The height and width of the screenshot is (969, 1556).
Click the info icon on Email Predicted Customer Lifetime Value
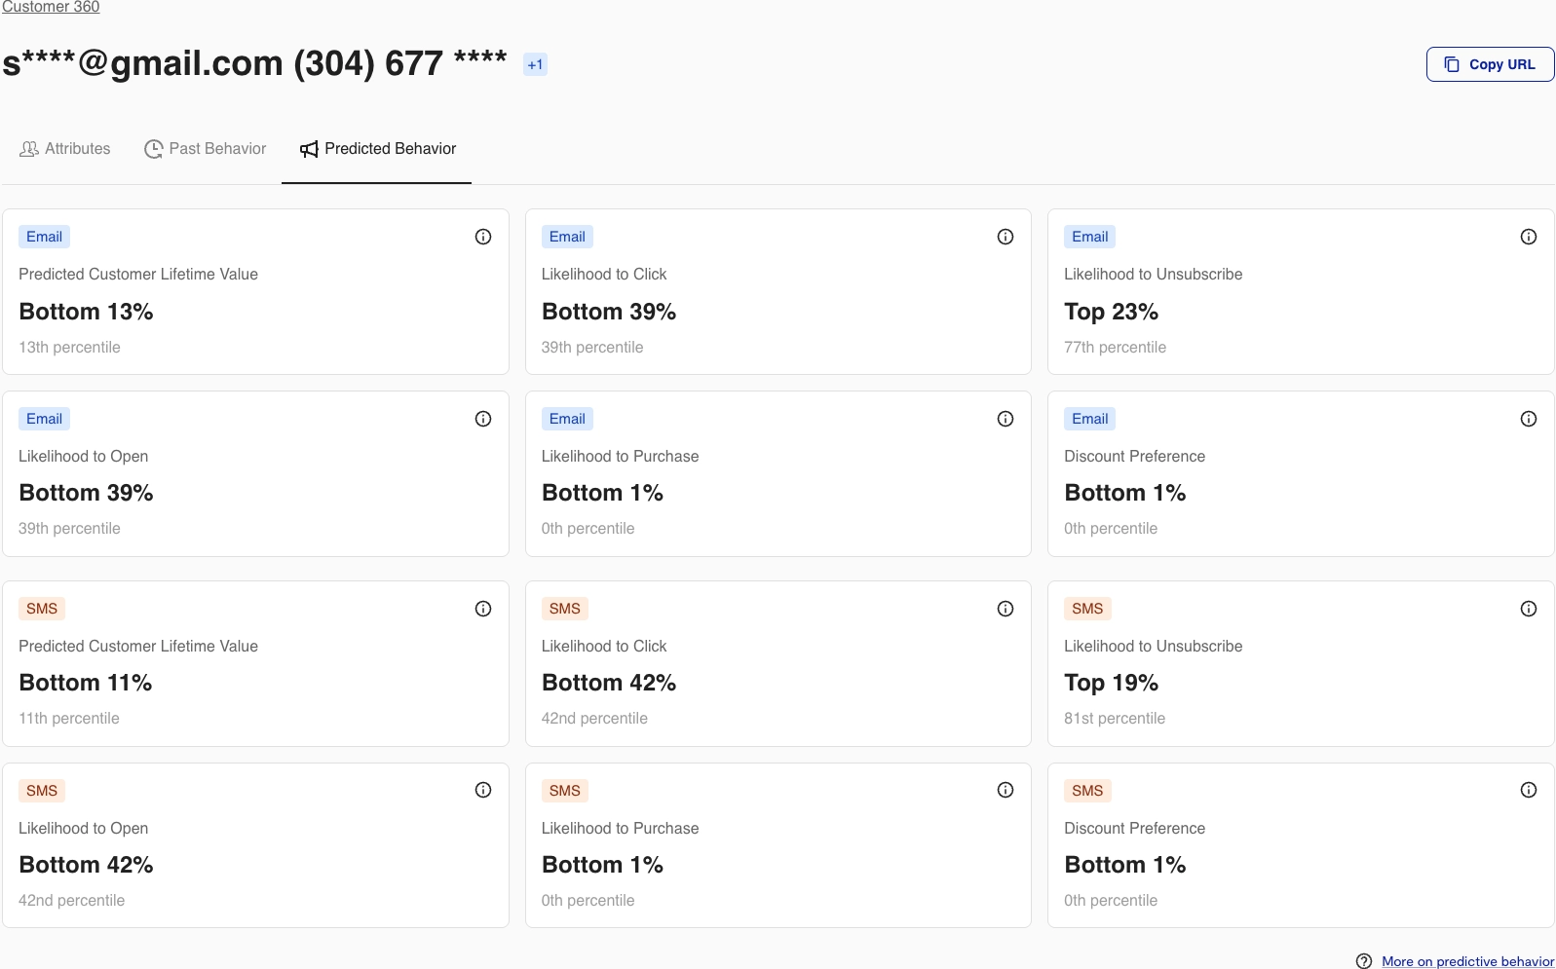(483, 237)
